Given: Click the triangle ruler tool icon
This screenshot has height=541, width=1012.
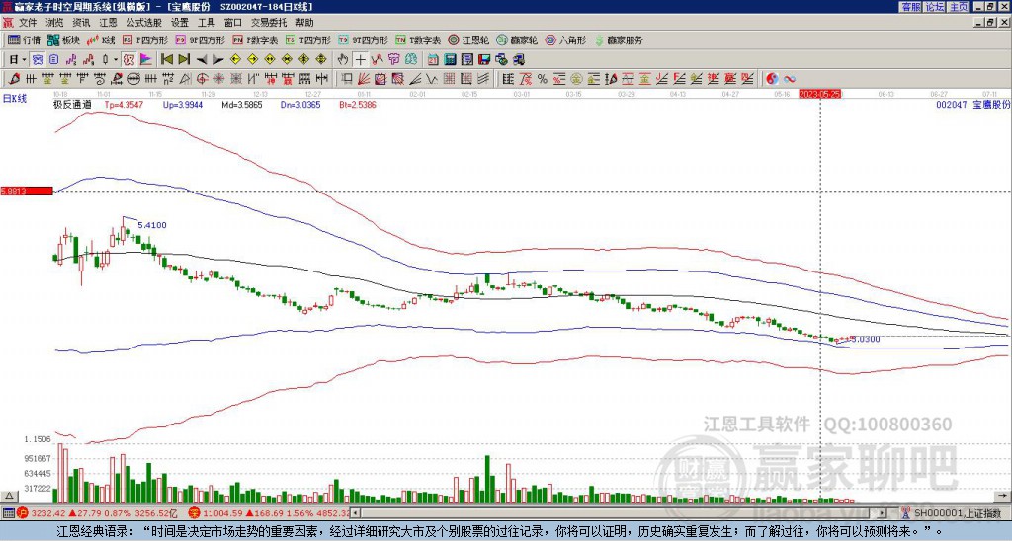Looking at the screenshot, I should point(185,79).
